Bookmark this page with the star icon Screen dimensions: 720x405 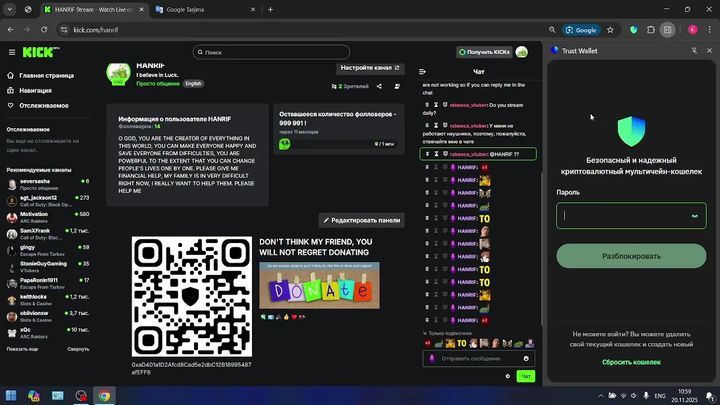[x=610, y=30]
